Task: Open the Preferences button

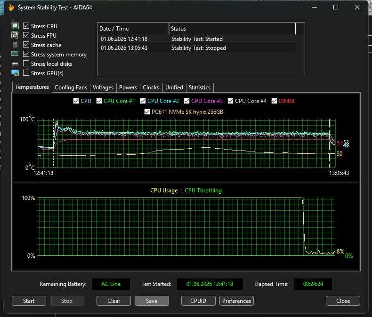Action: coord(236,301)
